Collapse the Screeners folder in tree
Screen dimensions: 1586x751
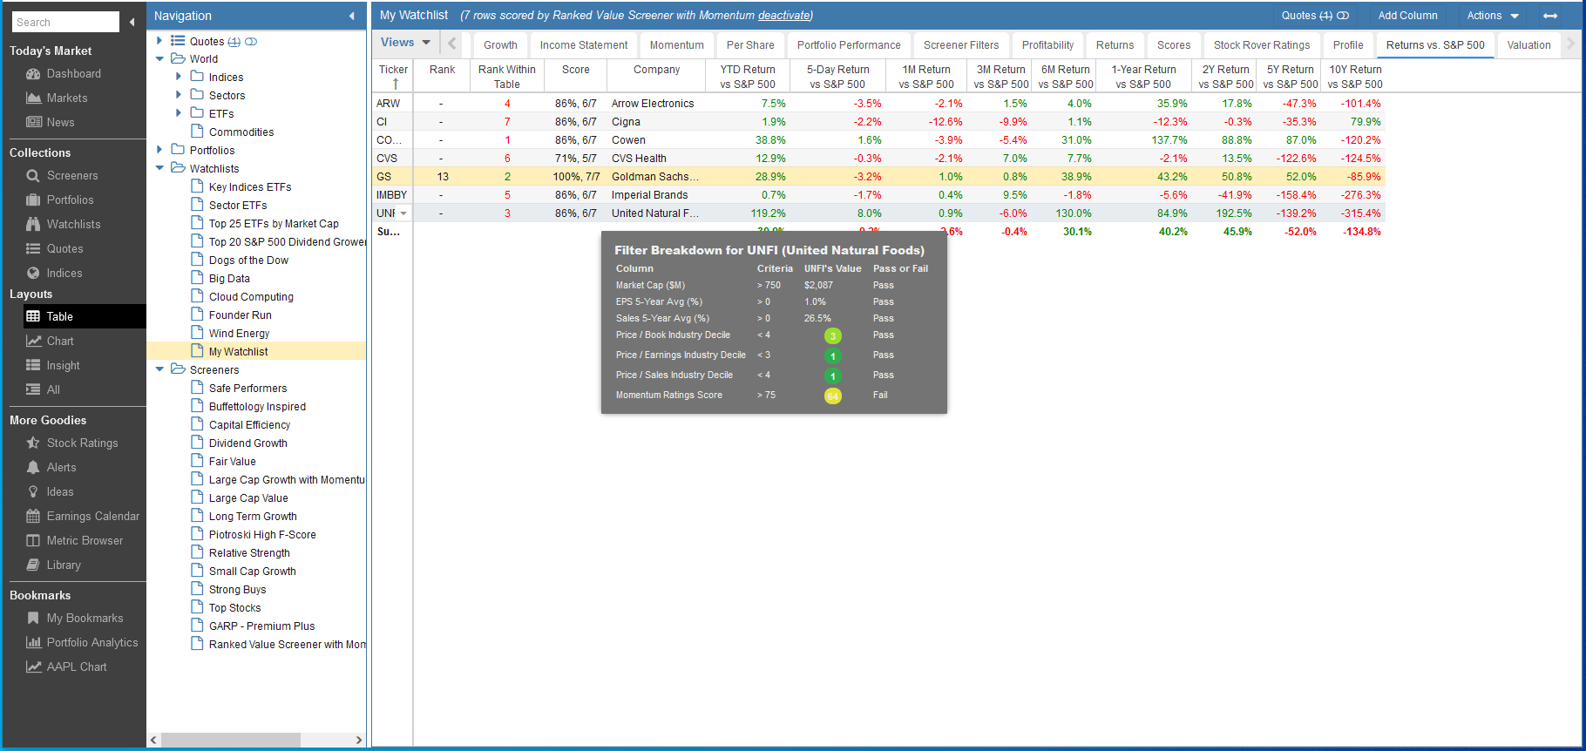pos(159,369)
